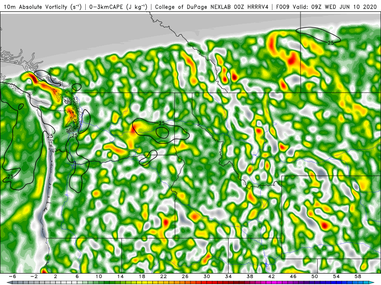This screenshot has height=285, width=381.
Task: Click the 58 label on the color scale
Action: [x=358, y=276]
